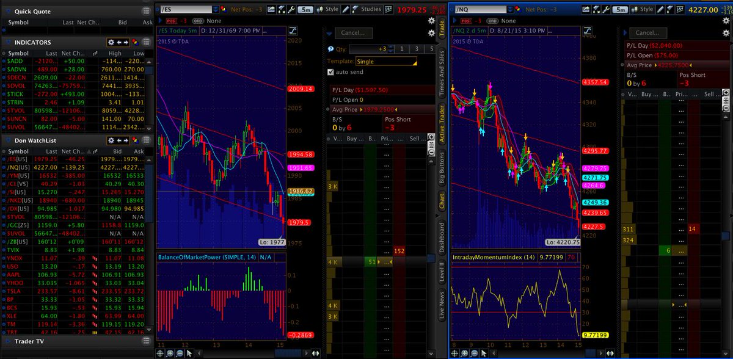This screenshot has width=733, height=359.
Task: Expand the Trader TV panel
Action: [9, 342]
